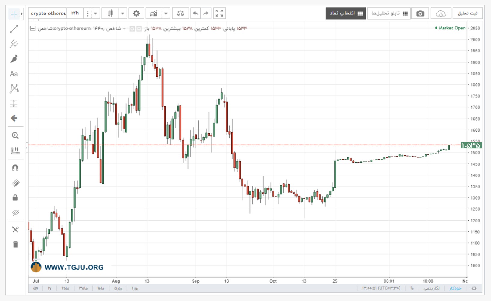Collapse the chart legend minus box
The image size is (491, 301).
pyautogui.click(x=33, y=29)
